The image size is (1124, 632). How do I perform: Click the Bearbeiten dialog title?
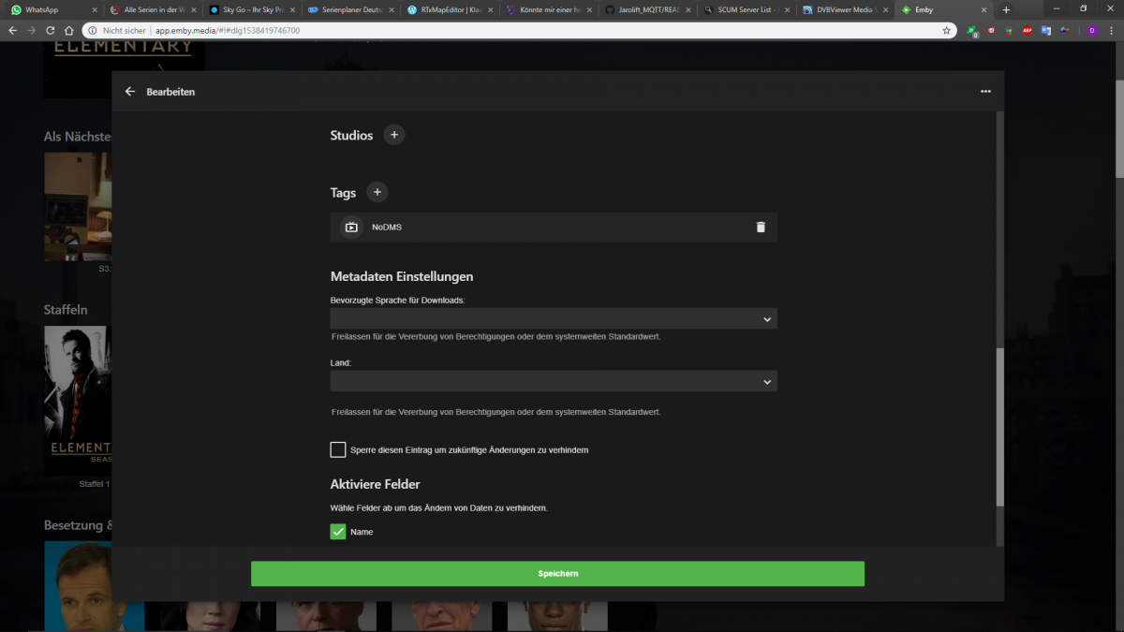[x=170, y=92]
